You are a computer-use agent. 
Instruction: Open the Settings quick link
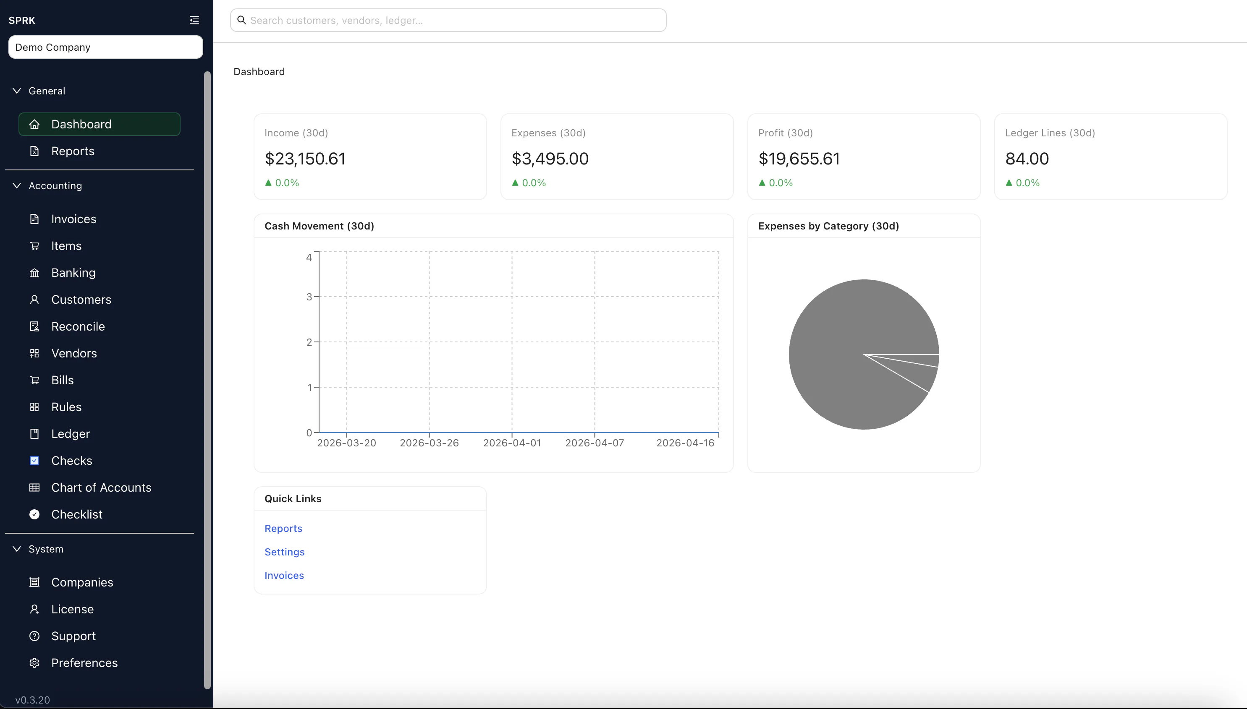click(x=285, y=552)
